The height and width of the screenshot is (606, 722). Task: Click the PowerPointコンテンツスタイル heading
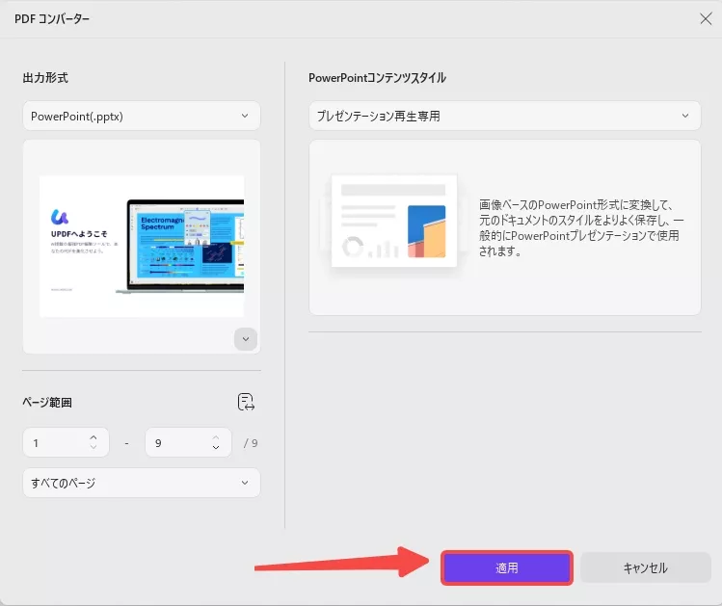[377, 78]
